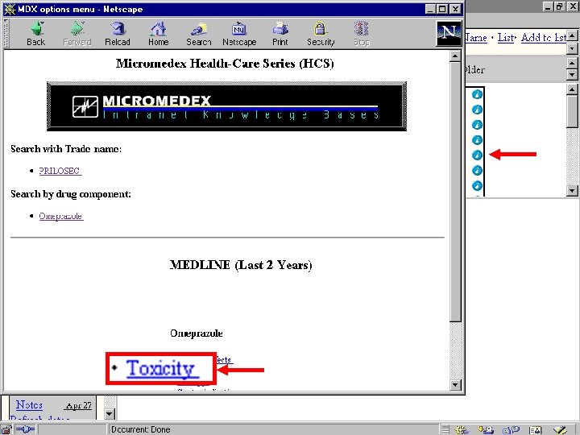The image size is (580, 435).
Task: Click the Apr 27 date link
Action: pos(78,406)
